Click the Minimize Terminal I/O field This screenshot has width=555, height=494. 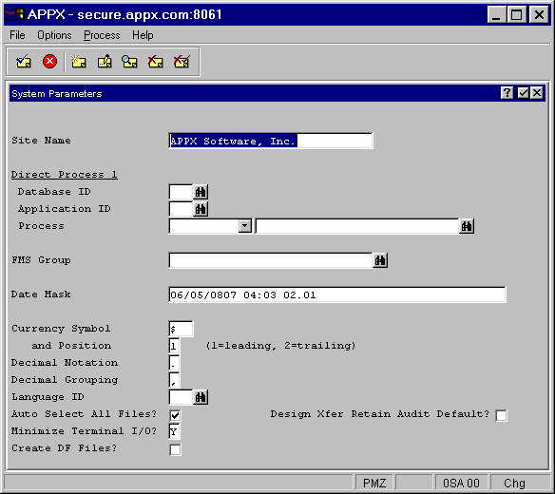pos(174,431)
